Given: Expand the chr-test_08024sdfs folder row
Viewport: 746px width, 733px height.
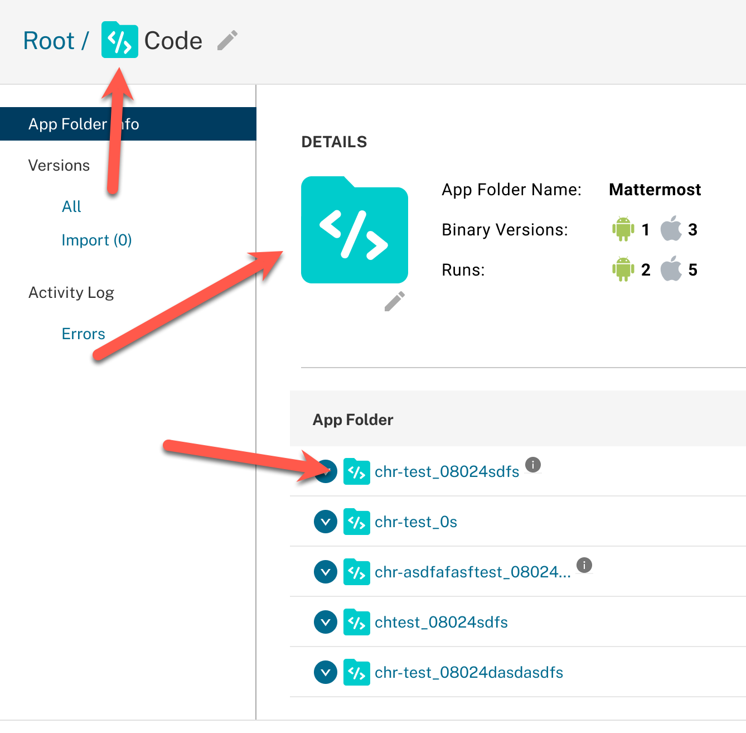Looking at the screenshot, I should click(326, 471).
